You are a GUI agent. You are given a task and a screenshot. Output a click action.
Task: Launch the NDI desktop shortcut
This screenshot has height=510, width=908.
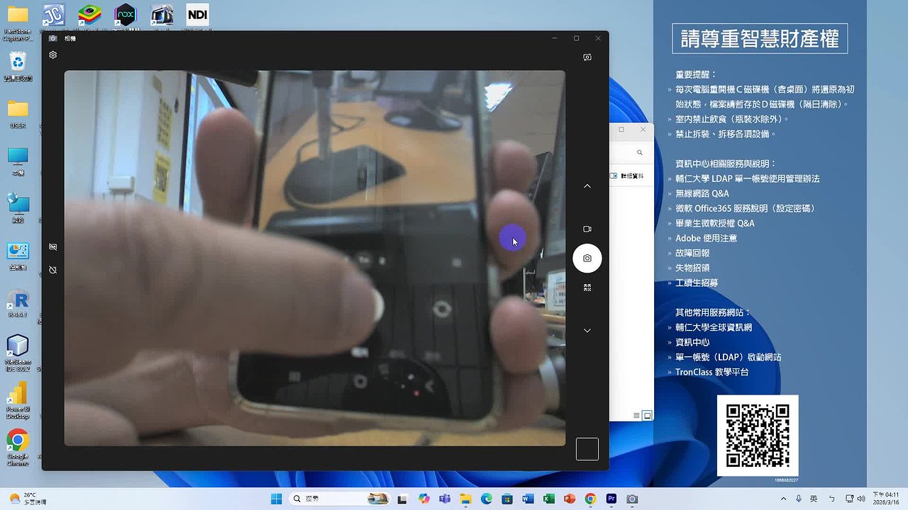[x=196, y=14]
